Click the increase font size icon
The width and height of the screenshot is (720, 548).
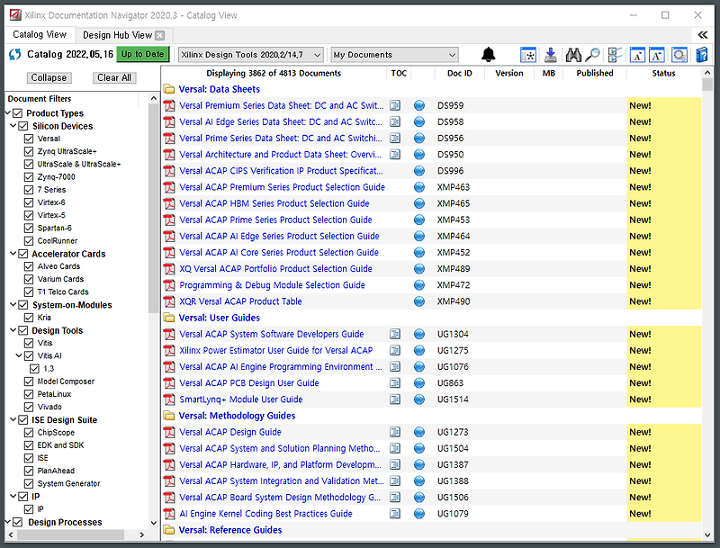(x=656, y=55)
